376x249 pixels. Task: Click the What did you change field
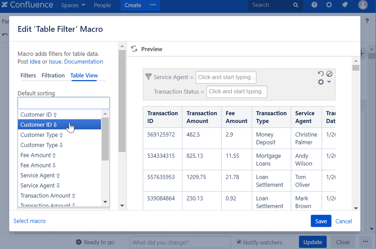tap(180, 242)
